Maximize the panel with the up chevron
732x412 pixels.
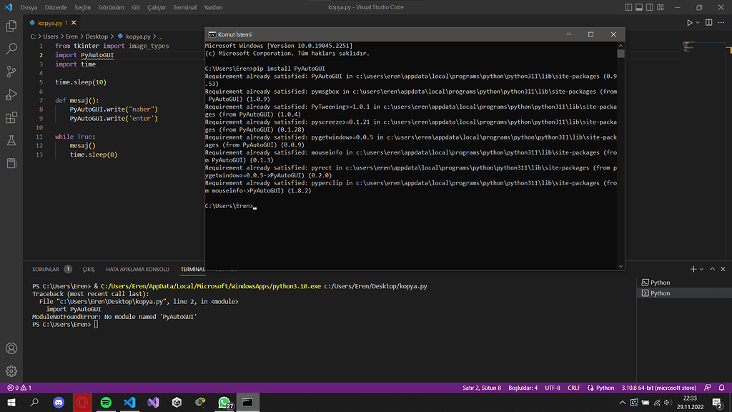click(713, 270)
